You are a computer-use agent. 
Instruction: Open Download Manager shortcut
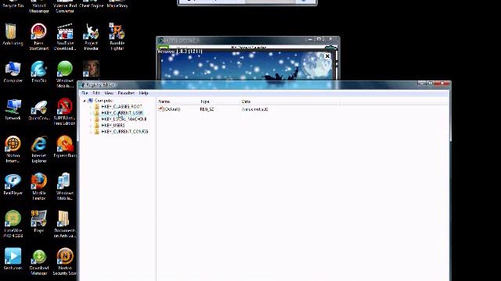[38, 262]
